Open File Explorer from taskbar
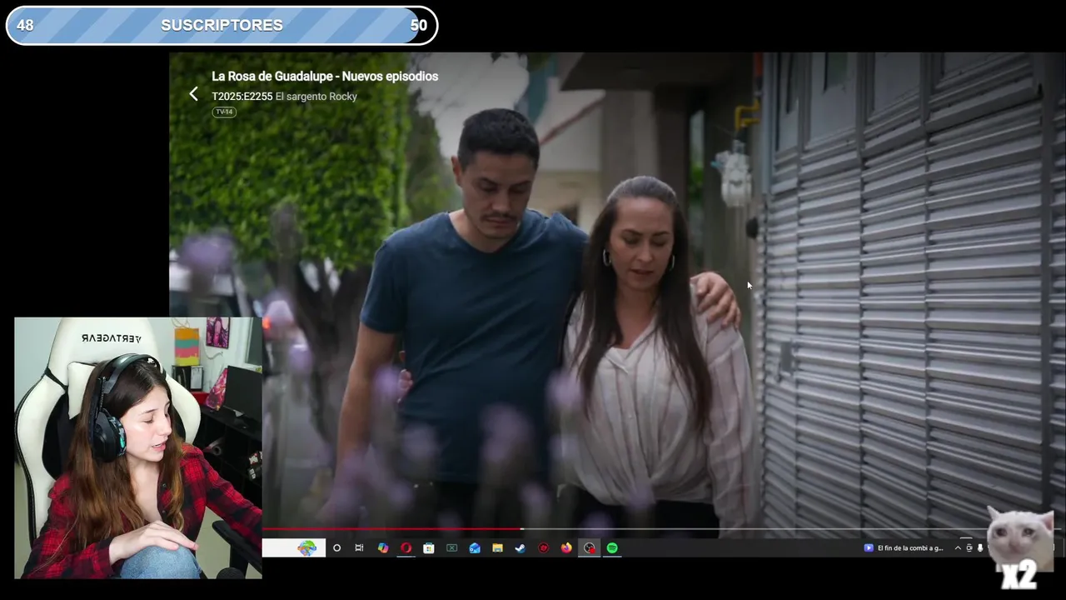The width and height of the screenshot is (1066, 600). [497, 547]
